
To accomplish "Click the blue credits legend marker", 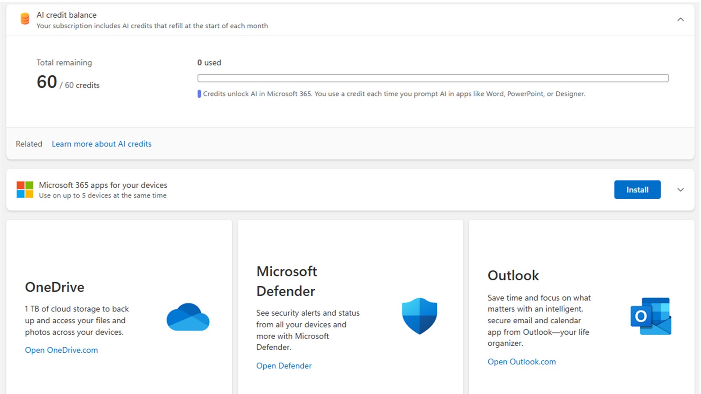I will coord(199,94).
